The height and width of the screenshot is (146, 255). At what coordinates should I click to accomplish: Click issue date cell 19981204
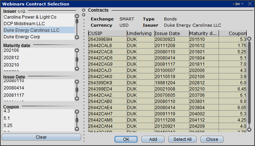(172, 83)
